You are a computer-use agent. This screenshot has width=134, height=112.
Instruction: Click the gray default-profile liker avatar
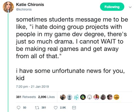tap(70, 97)
